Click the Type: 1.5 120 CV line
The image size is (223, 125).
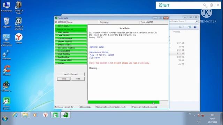[101, 55]
